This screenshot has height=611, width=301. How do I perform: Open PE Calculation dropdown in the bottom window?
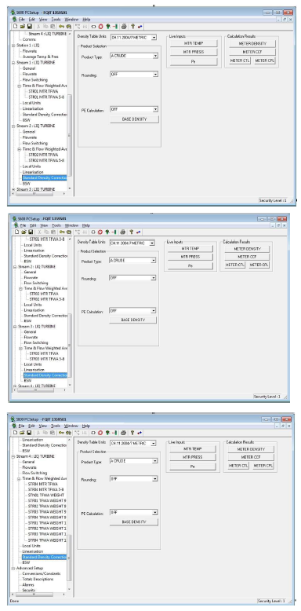click(x=155, y=512)
